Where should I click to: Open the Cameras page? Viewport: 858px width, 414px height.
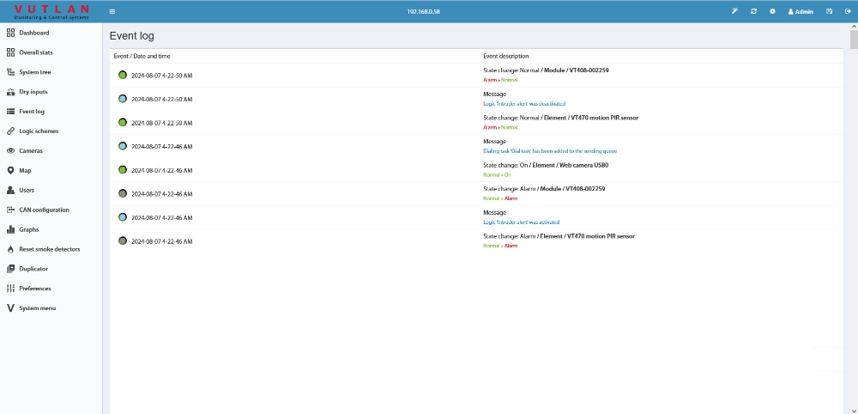coord(31,151)
